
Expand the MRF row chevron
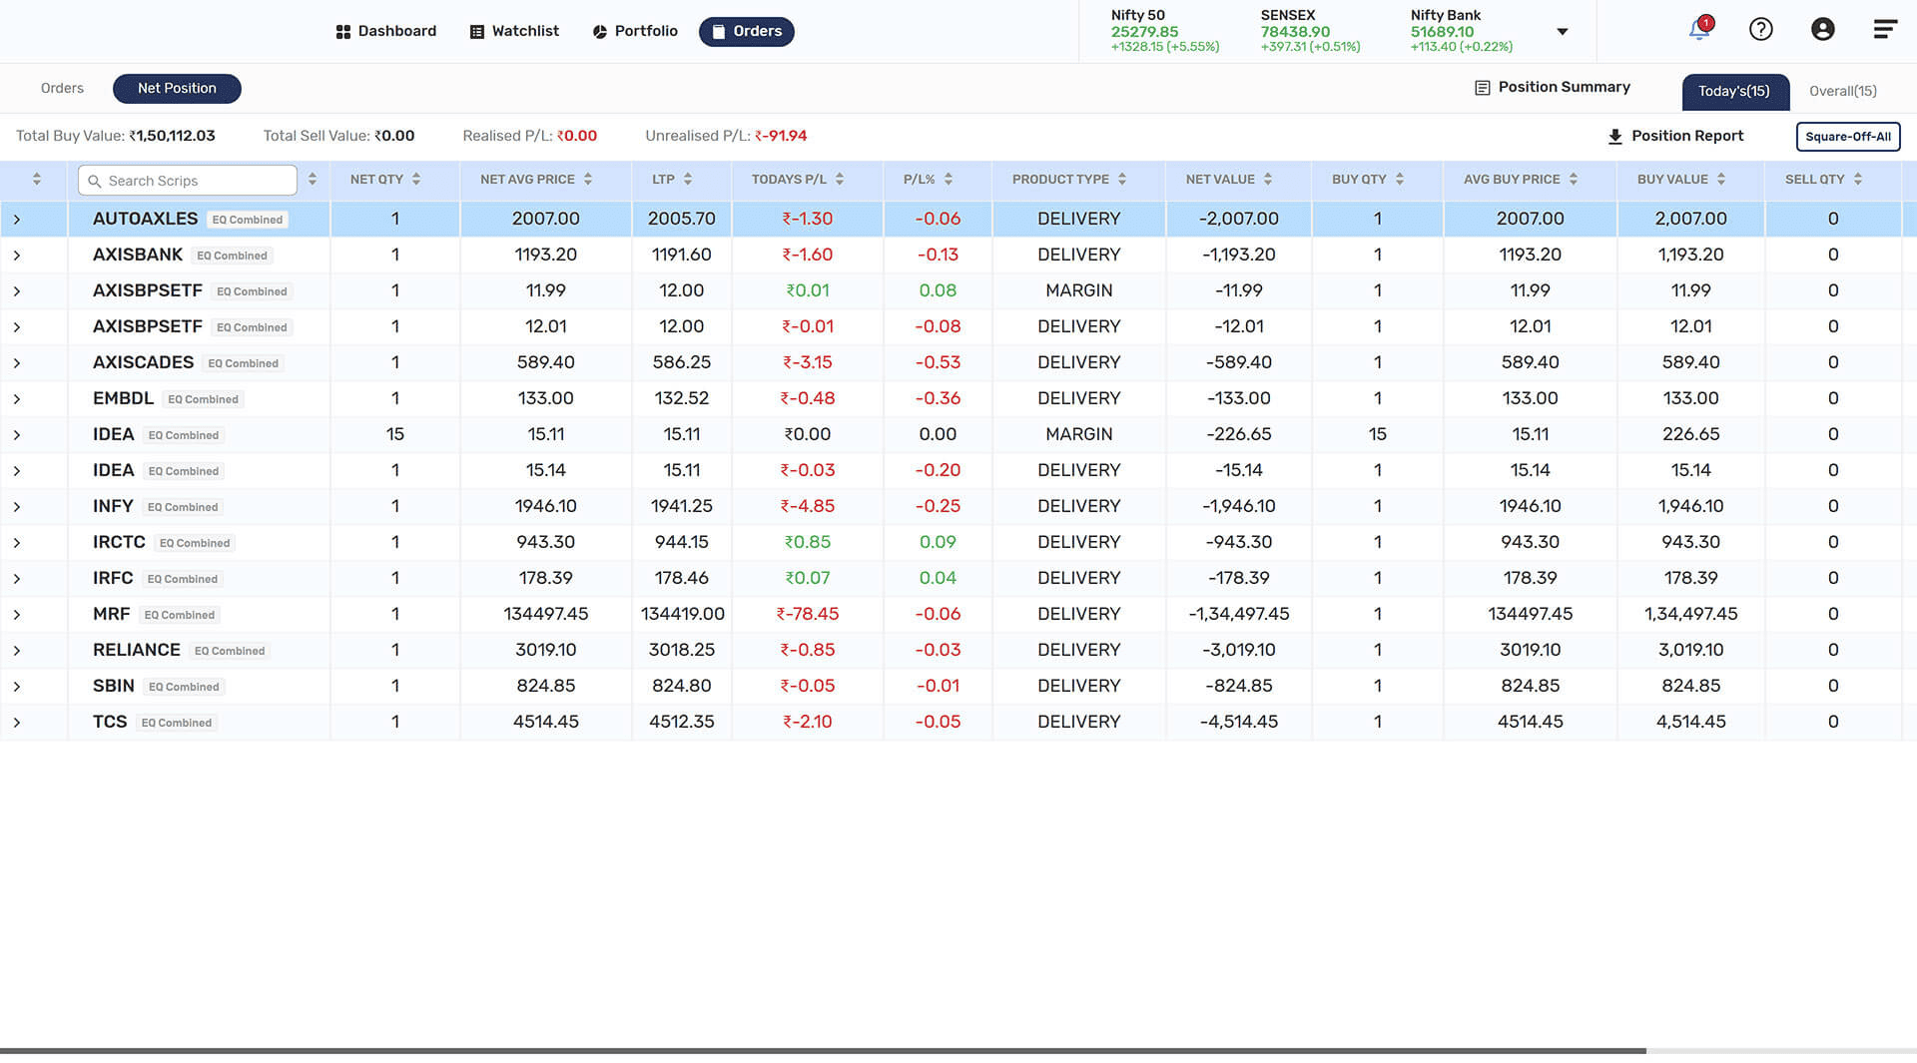point(17,615)
